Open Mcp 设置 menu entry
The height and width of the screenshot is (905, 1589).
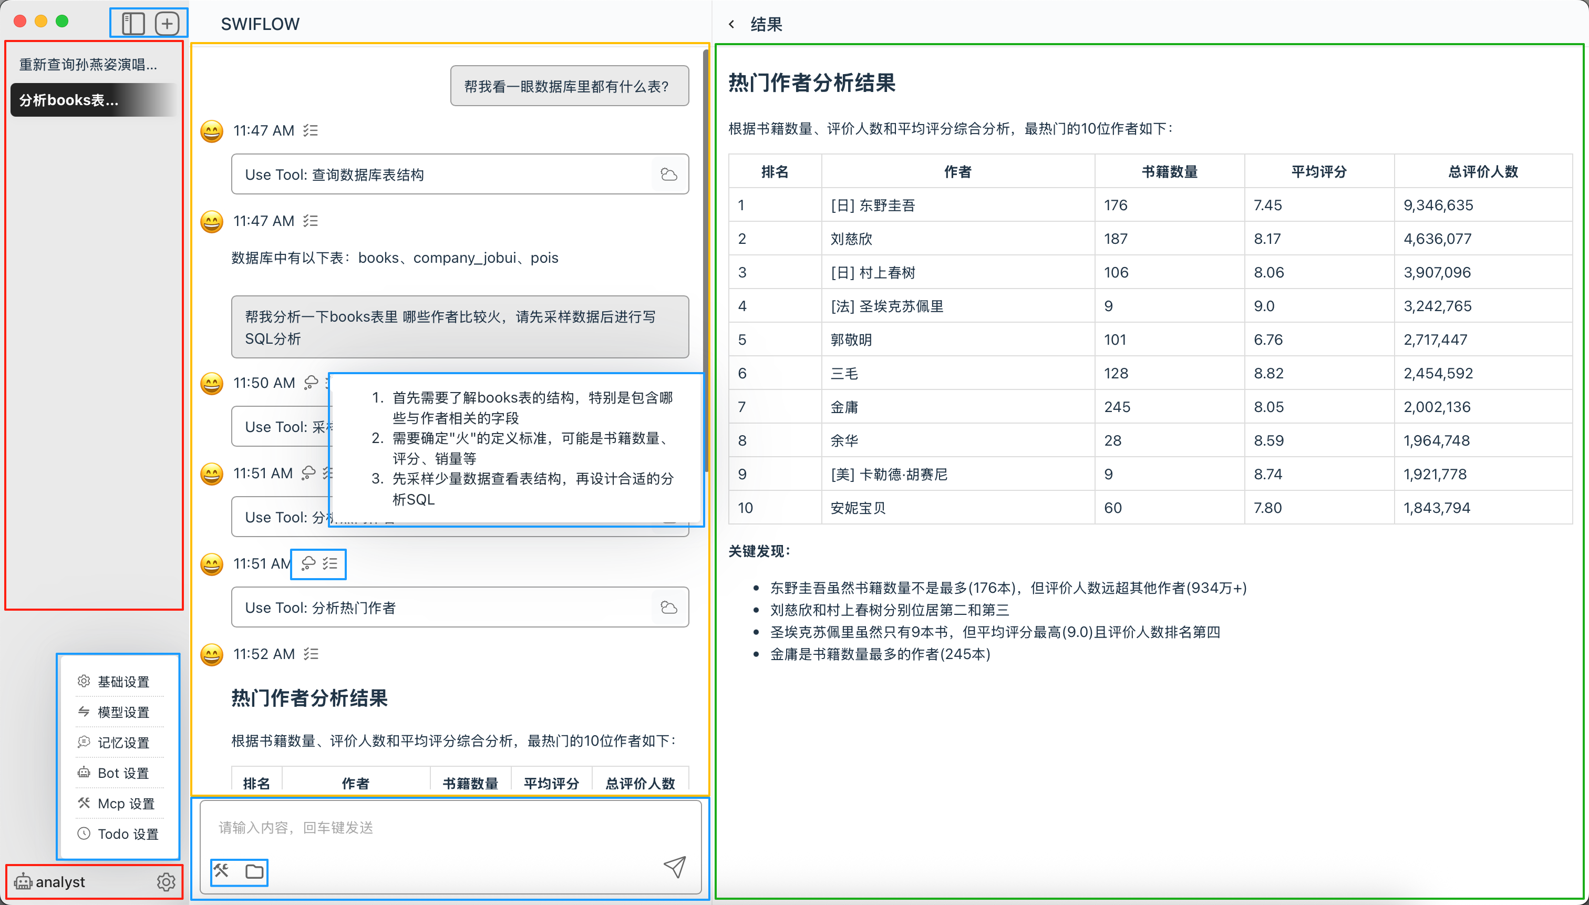126,803
